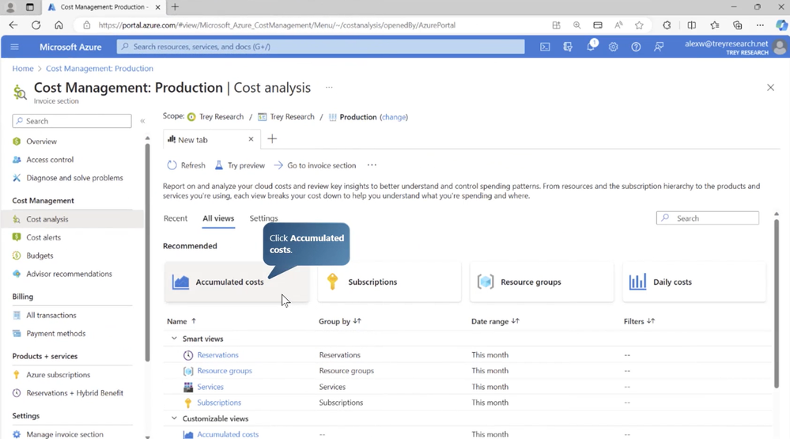Click the left menu Search box

click(72, 121)
